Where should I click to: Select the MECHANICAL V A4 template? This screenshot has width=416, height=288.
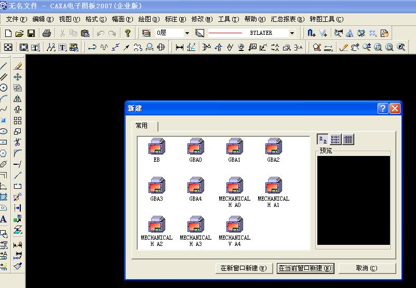click(235, 231)
